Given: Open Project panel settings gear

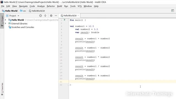Looking at the screenshot, I should (x=51, y=16).
